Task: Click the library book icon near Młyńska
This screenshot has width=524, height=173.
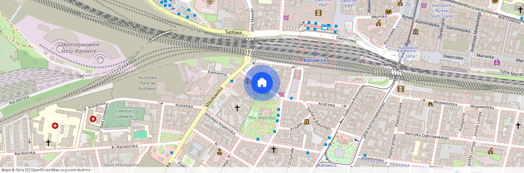Action: pos(388,12)
